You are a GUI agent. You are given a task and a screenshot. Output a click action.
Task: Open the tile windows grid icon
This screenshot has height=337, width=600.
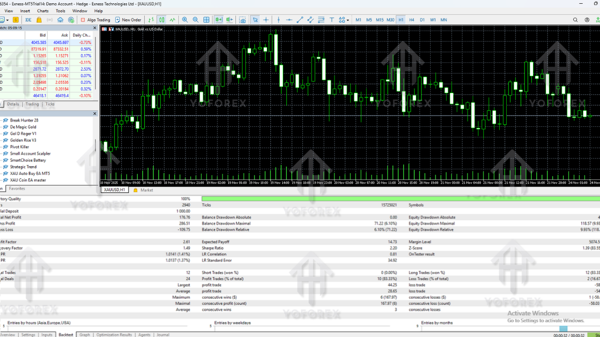point(206,20)
